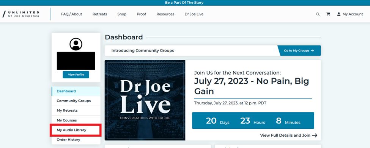
Task: Click the My Account person icon
Action: point(339,14)
